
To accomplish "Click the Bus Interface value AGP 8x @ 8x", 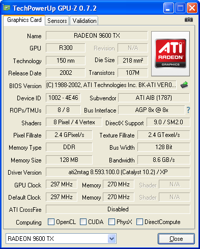I will coord(152,110).
